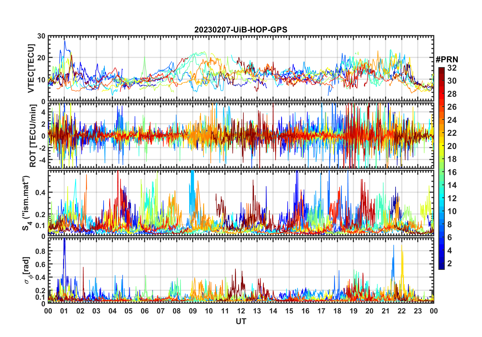Click the 23 hour tick label on the UT axis
This screenshot has width=482, height=337.
[418, 311]
